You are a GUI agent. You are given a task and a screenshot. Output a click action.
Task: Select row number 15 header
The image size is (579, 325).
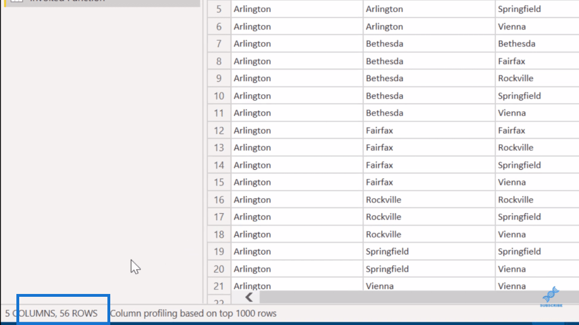click(x=219, y=182)
